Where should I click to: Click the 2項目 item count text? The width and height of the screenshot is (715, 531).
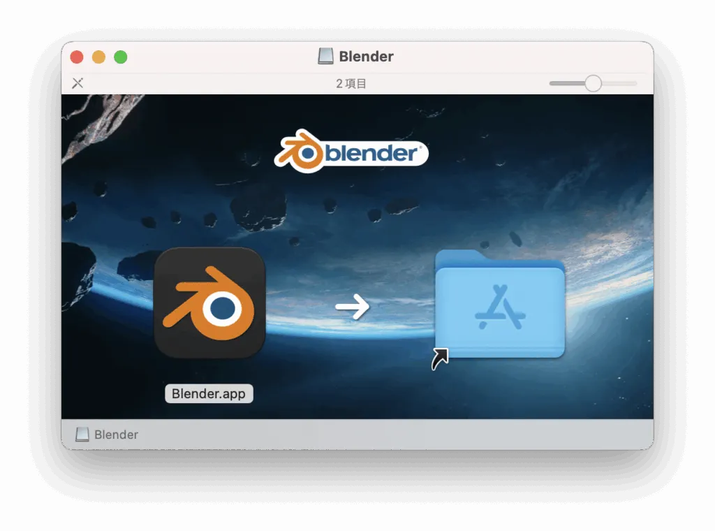point(351,84)
